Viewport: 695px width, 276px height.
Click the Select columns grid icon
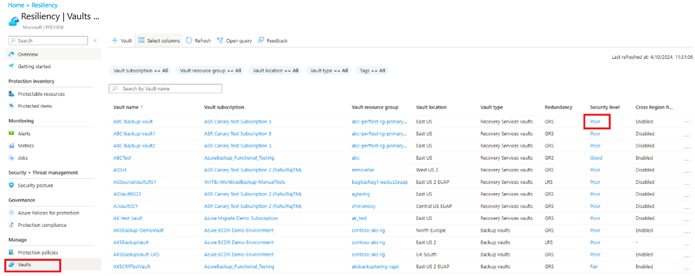coord(141,41)
